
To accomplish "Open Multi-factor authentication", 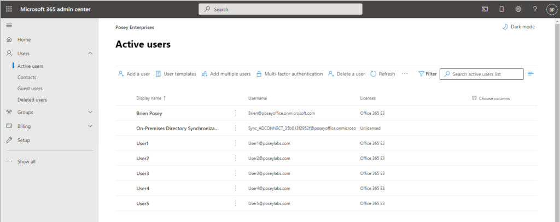I will (x=290, y=74).
